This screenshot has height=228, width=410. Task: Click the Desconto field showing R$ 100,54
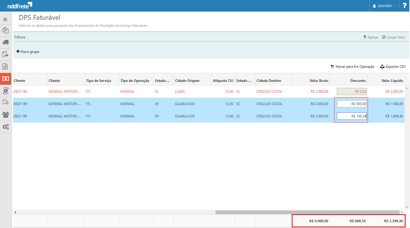[x=352, y=116]
